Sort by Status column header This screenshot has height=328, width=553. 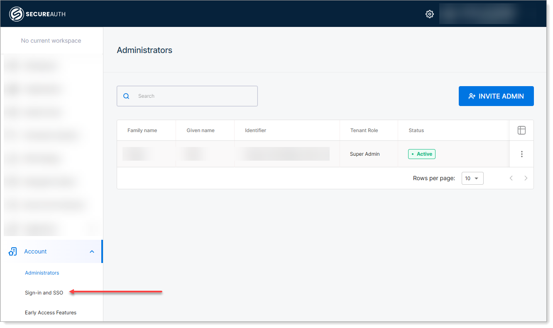point(416,130)
